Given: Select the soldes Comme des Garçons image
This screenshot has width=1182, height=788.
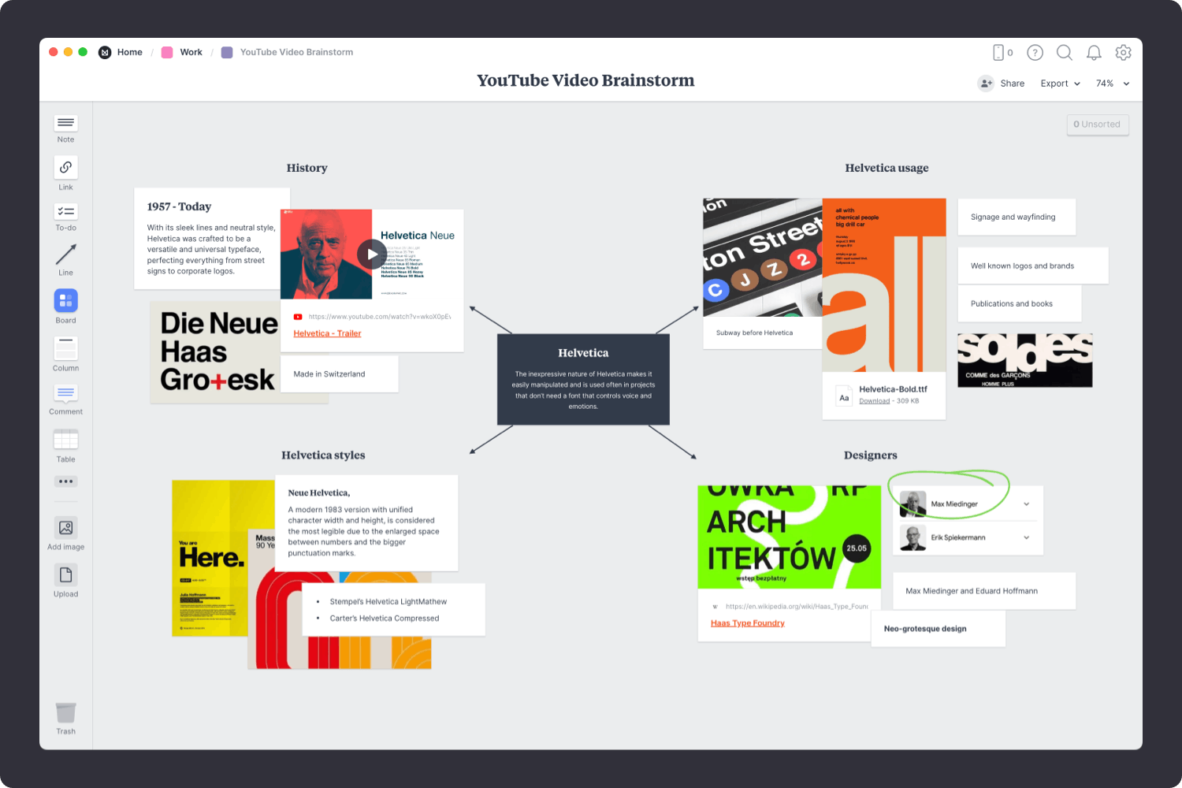Looking at the screenshot, I should click(x=1024, y=360).
